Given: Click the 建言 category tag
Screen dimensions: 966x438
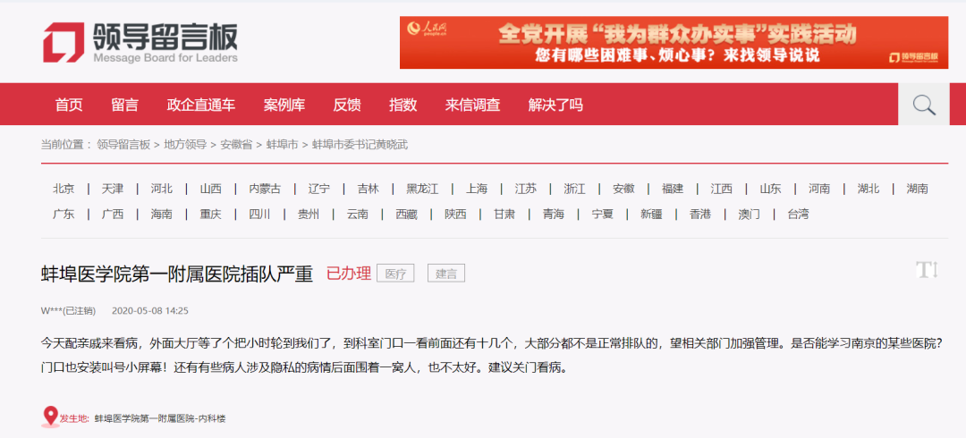Looking at the screenshot, I should 446,274.
